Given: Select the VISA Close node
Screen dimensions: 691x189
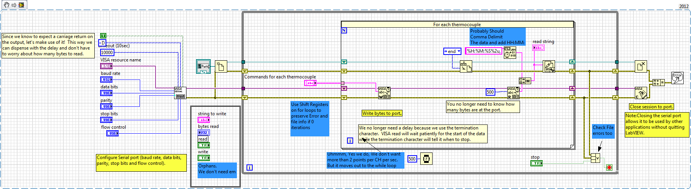Looking at the screenshot, I should [641, 93].
